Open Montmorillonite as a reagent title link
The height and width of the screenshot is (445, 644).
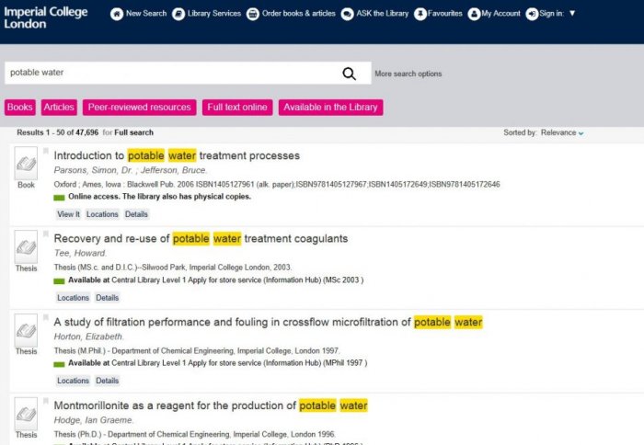[x=211, y=405]
